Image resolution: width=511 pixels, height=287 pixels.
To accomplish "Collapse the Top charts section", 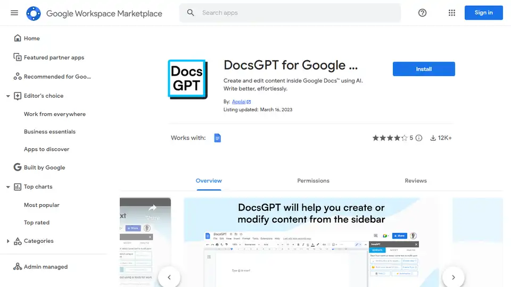I will [8, 187].
